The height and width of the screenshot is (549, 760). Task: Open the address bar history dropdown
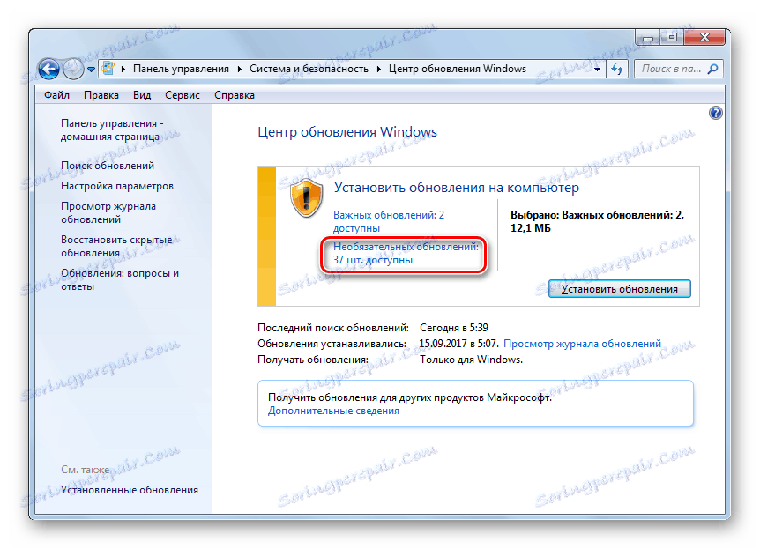(x=597, y=70)
